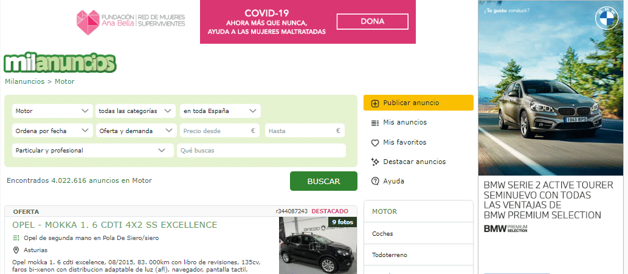Open Destacar anuncios
628x274 pixels.
point(415,162)
